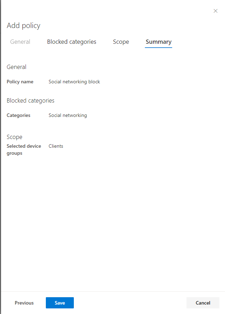Screen dimensions: 225x314
Task: Click the Previous button
Action: point(24,303)
